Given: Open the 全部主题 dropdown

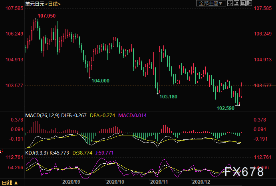Looking at the screenshot, I should [211, 3].
